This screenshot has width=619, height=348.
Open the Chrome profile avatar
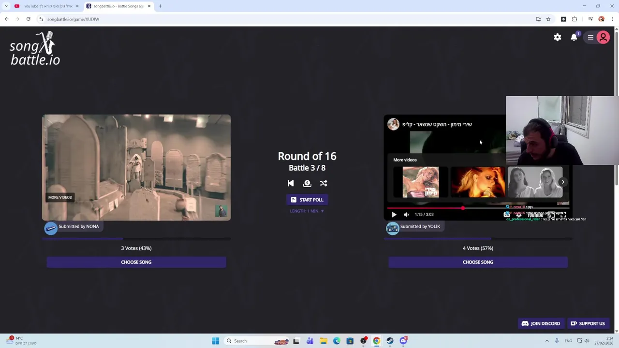point(602,19)
